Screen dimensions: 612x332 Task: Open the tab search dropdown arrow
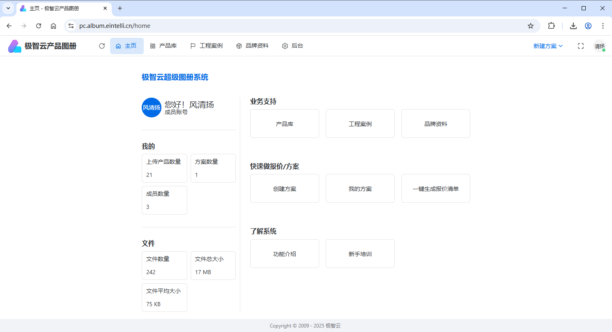pyautogui.click(x=8, y=8)
